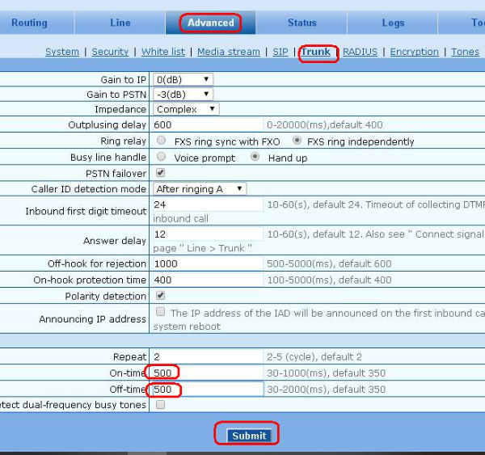Open the Advanced tab

210,23
